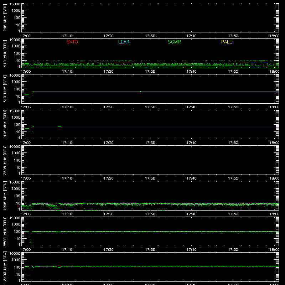Select the 8800 MHz [SFU] axis title
285x285 pixels.
click(x=5, y=231)
